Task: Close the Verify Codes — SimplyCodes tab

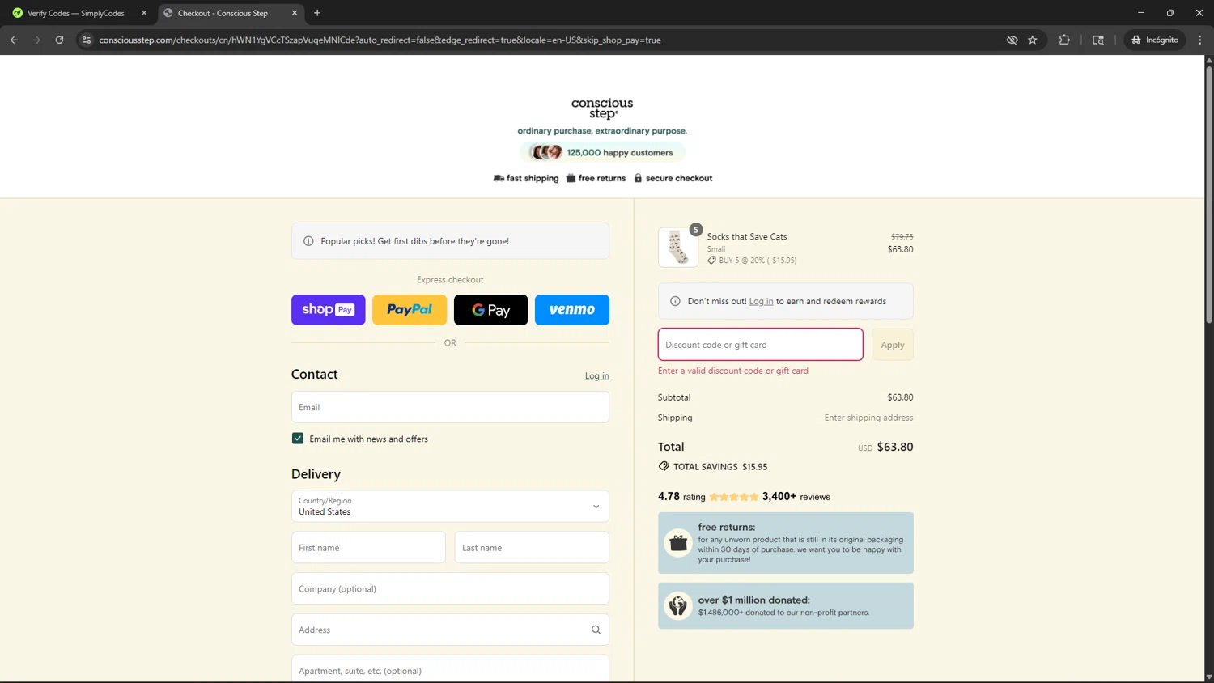Action: (x=144, y=13)
